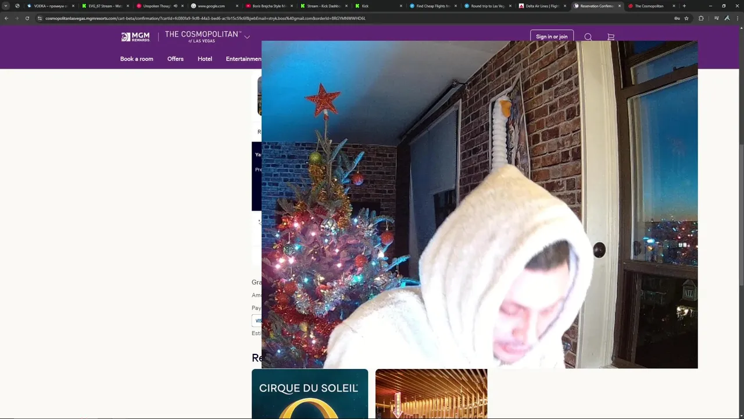
Task: Go back to previous page
Action: [x=6, y=18]
